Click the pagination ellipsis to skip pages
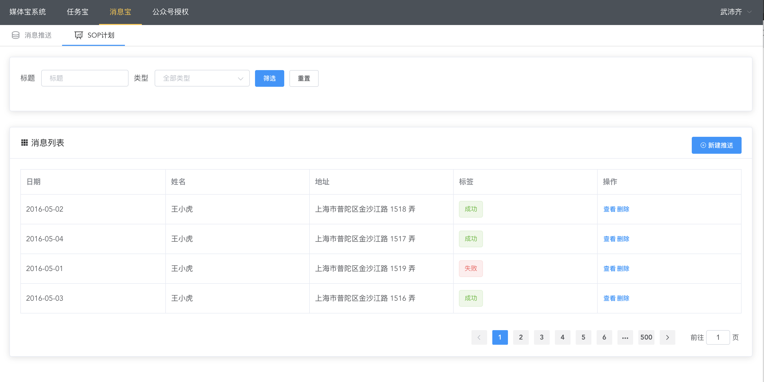Image resolution: width=764 pixels, height=382 pixels. click(x=625, y=337)
